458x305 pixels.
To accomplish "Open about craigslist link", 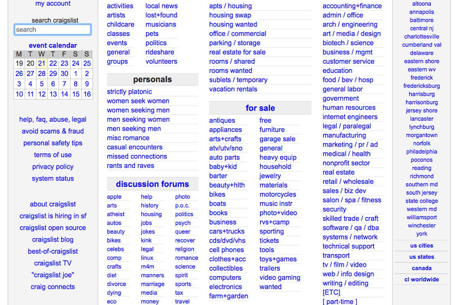I will tap(53, 204).
